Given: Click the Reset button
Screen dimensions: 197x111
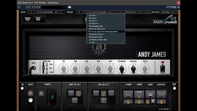Looking at the screenshot, I should [x=128, y=12].
